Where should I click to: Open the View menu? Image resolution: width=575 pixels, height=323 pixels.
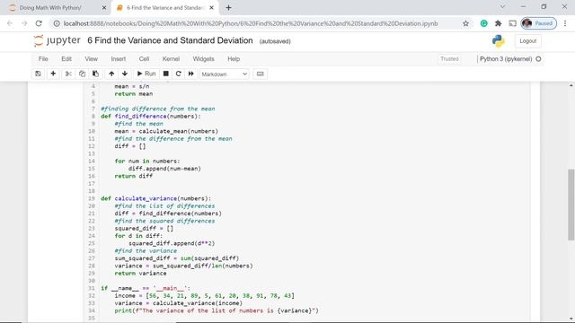92,59
